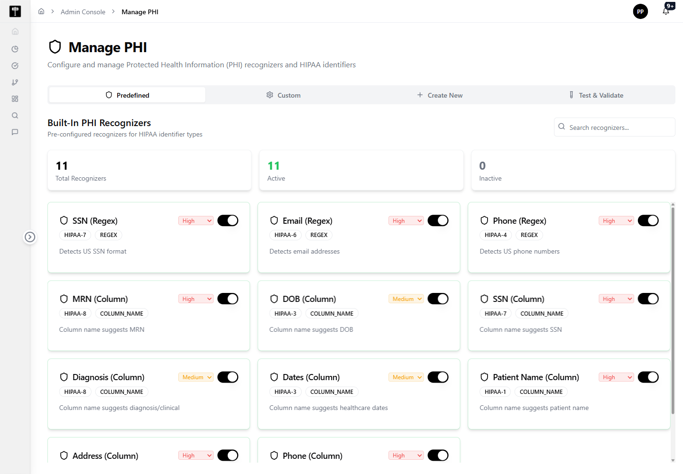Screen dimensions: 683x474
Task: Expand sidebar with circled chevron button
Action: coord(30,237)
